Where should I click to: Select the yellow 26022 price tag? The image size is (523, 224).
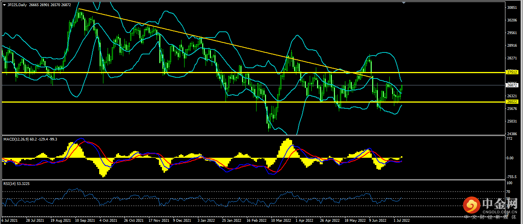(x=512, y=102)
